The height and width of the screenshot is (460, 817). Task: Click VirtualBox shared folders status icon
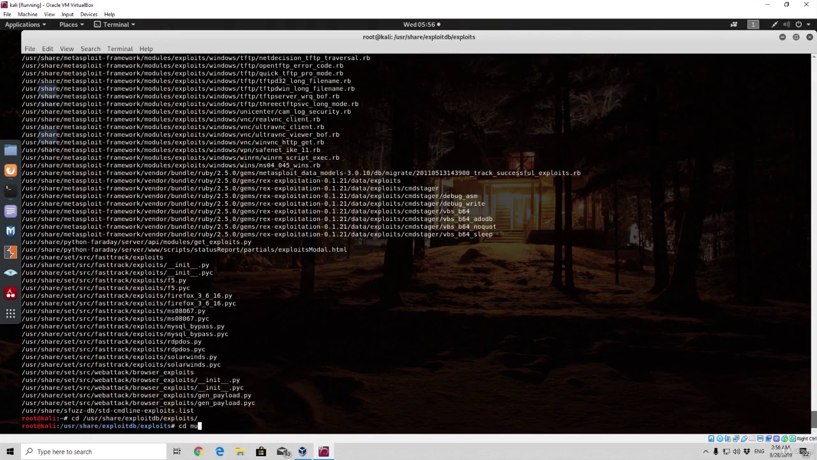coord(752,438)
